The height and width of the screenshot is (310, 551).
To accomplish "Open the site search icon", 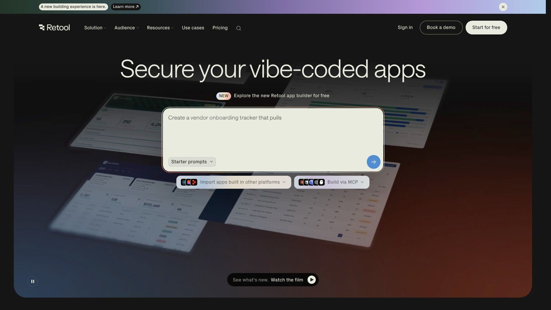I will pos(239,28).
